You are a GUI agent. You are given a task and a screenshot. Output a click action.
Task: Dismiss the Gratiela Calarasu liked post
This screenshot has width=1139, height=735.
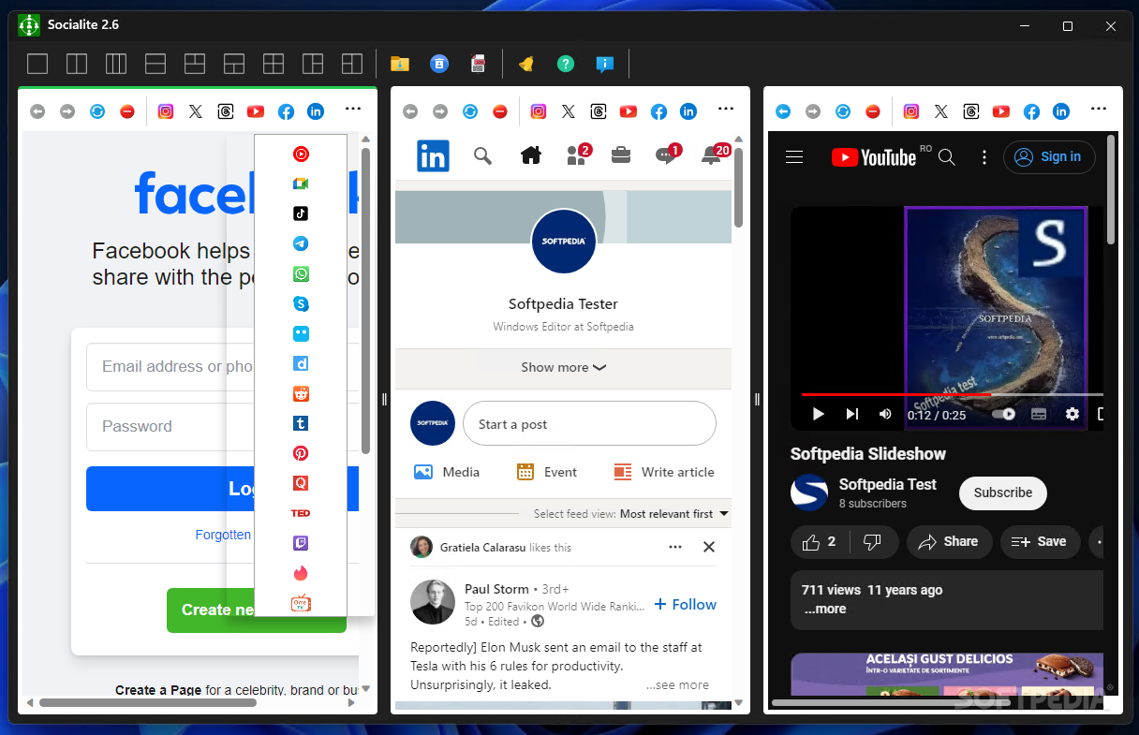709,547
